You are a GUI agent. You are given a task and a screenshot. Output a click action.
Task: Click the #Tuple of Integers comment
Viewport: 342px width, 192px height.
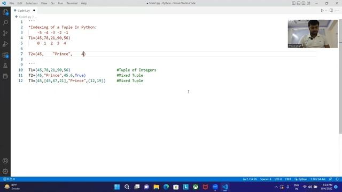click(136, 70)
